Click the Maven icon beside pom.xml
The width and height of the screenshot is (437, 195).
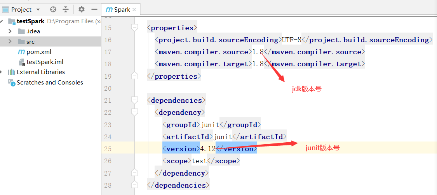pos(21,52)
